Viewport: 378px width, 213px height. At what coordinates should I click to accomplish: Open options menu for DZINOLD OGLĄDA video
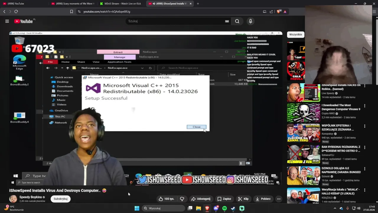365,169
